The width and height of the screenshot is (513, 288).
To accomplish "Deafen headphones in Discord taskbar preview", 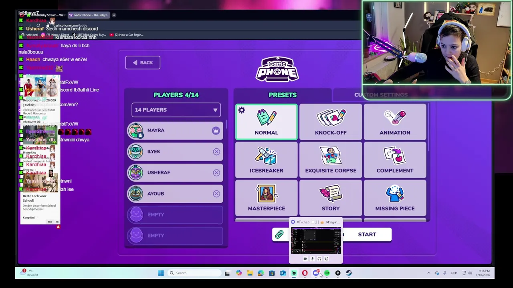I will pos(319,259).
